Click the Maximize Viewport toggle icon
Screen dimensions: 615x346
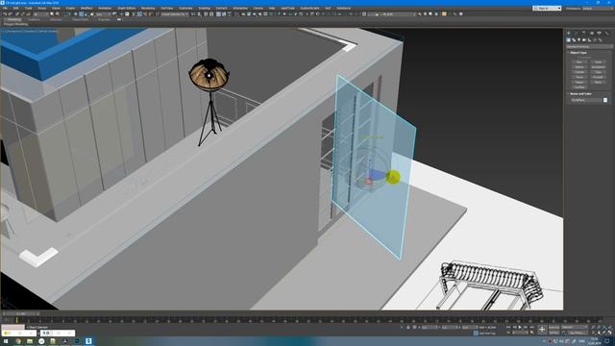[x=609, y=333]
